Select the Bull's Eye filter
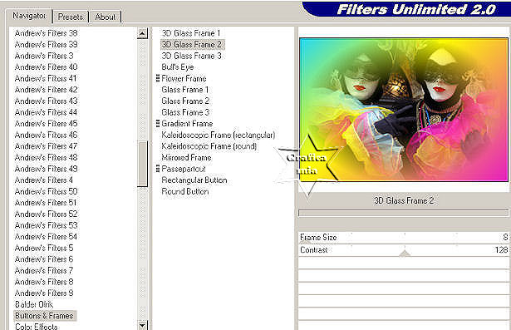This screenshot has height=330, width=511. click(178, 66)
